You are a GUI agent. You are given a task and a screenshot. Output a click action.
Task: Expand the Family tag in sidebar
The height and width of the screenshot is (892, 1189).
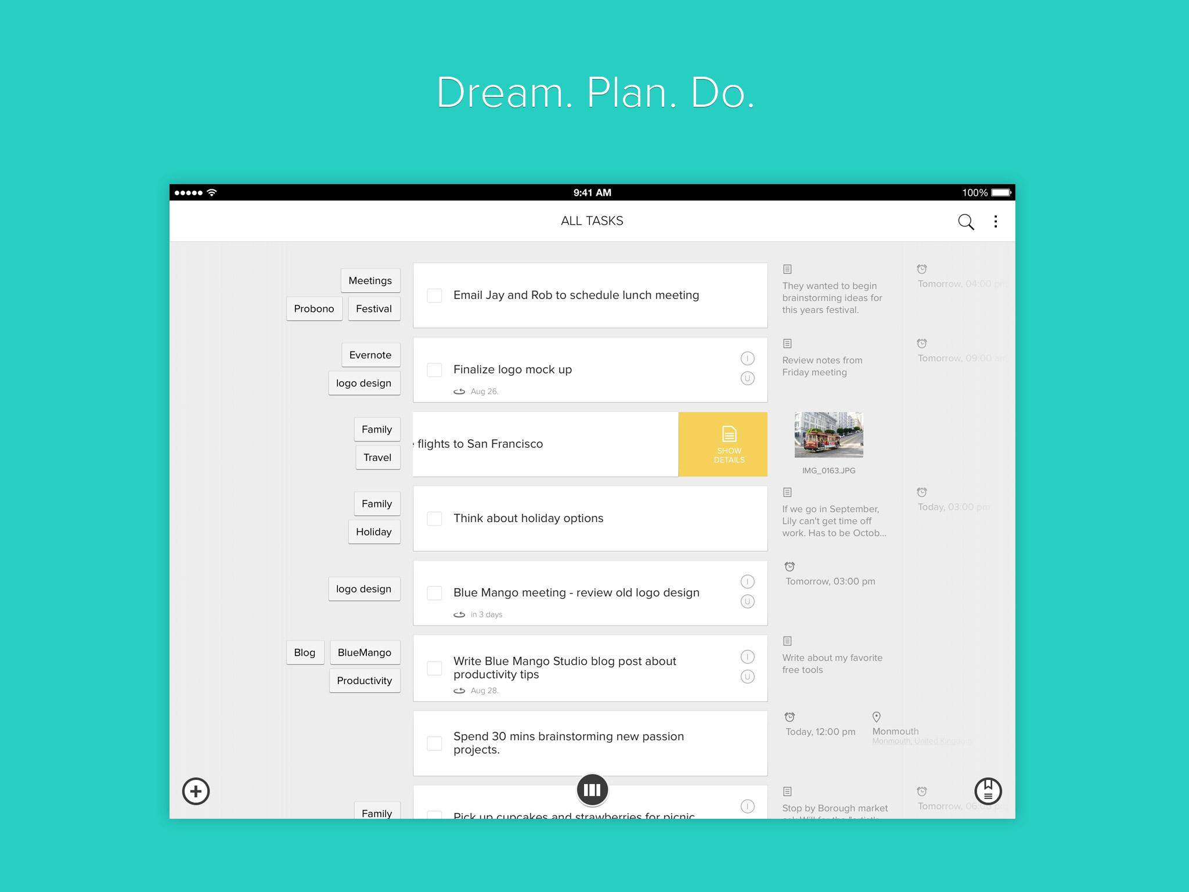coord(376,428)
